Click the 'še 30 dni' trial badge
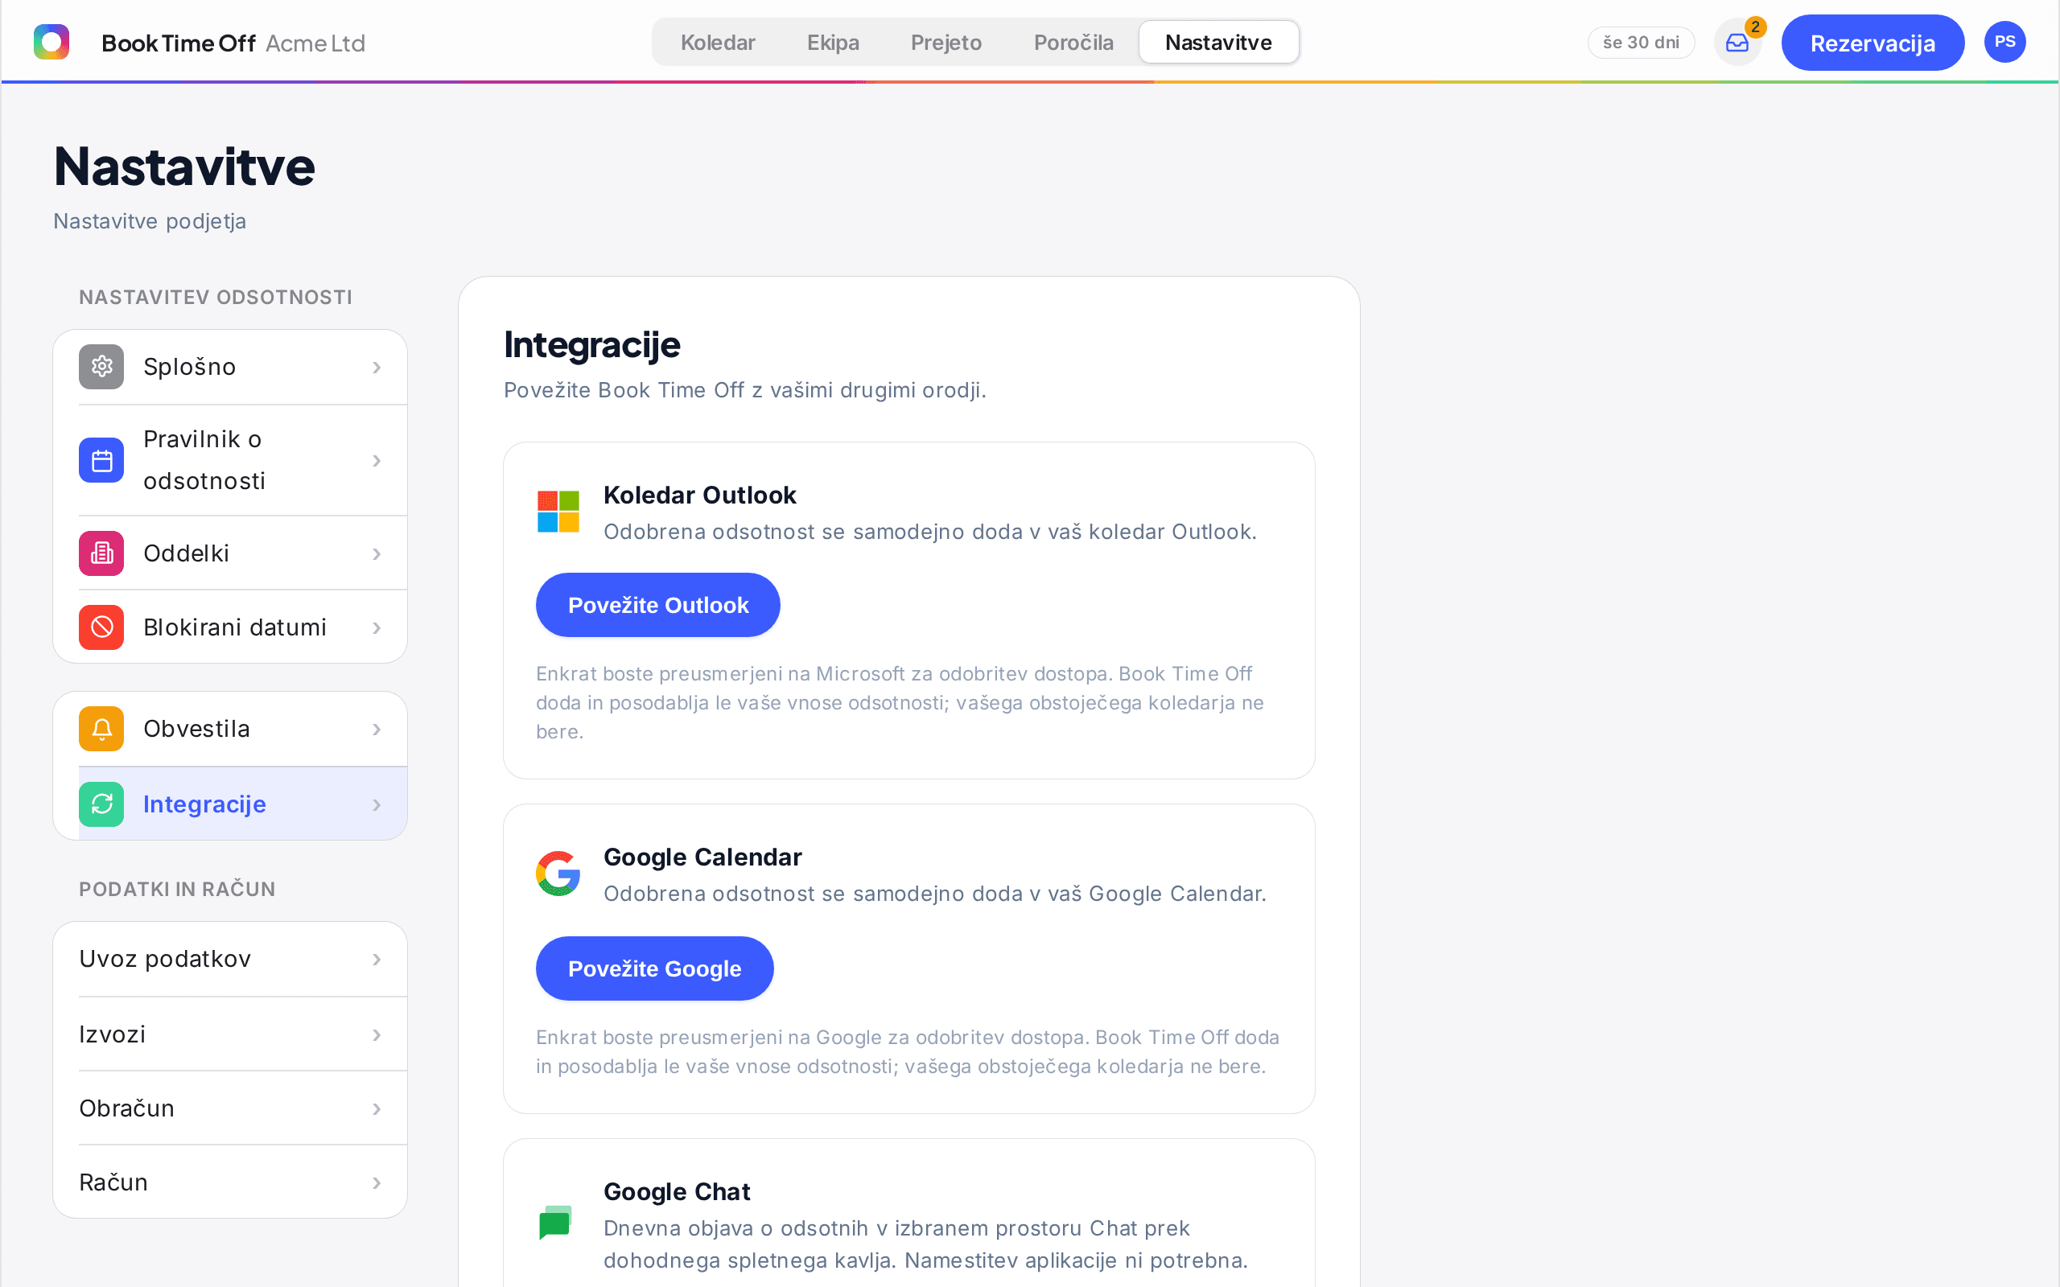Viewport: 2060px width, 1287px height. [x=1640, y=43]
